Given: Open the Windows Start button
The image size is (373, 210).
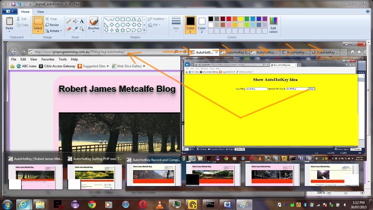Looking at the screenshot, I should click(x=7, y=204).
